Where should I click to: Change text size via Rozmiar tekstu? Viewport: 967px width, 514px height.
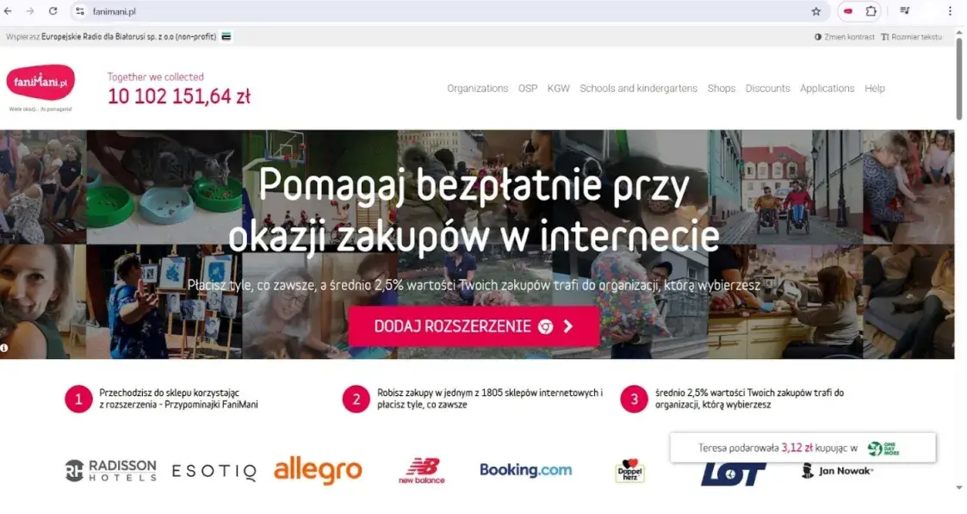(912, 37)
